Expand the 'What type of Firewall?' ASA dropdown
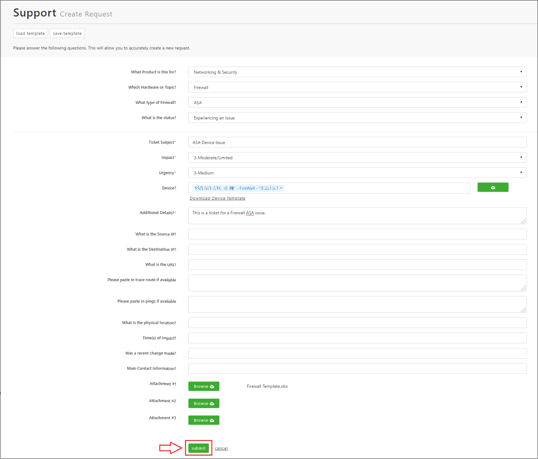 358,102
